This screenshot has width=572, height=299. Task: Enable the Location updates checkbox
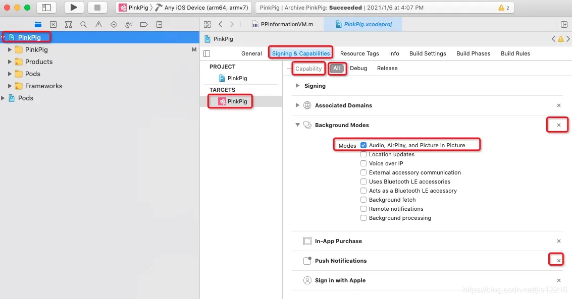(x=363, y=154)
